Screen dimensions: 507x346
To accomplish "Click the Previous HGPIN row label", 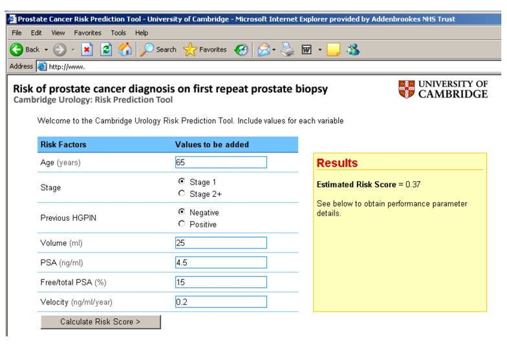I will pyautogui.click(x=69, y=218).
